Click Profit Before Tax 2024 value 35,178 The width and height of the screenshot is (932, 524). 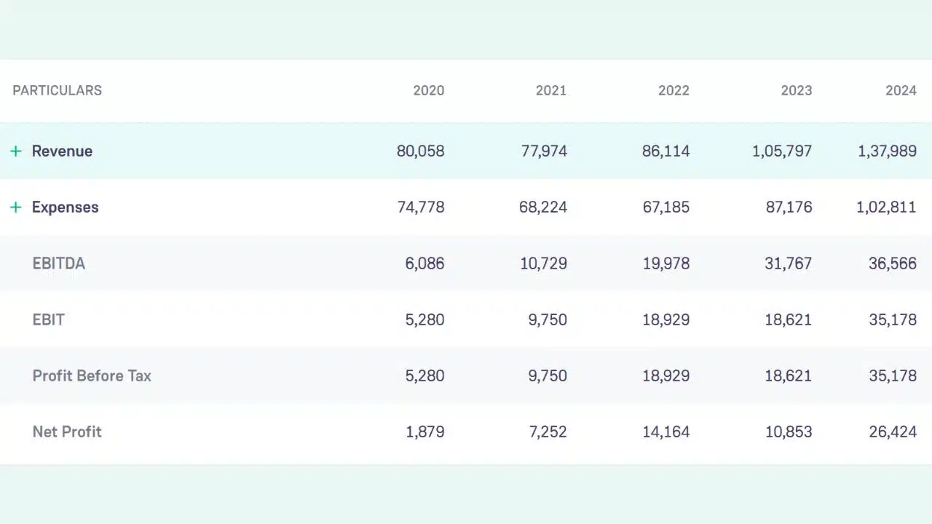point(893,376)
